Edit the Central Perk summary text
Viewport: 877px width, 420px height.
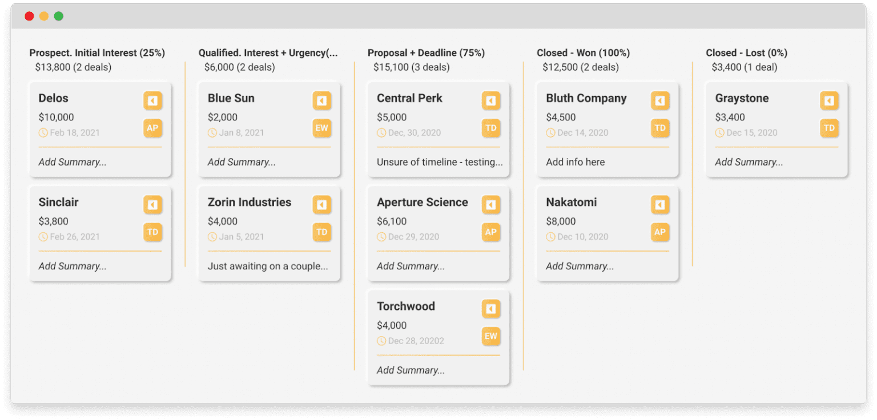[x=440, y=161]
